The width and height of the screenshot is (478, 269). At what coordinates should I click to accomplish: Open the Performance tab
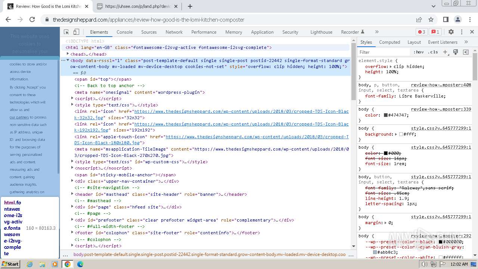pyautogui.click(x=204, y=32)
